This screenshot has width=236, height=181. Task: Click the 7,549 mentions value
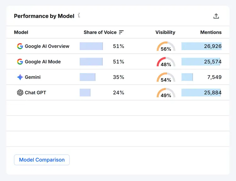click(214, 77)
